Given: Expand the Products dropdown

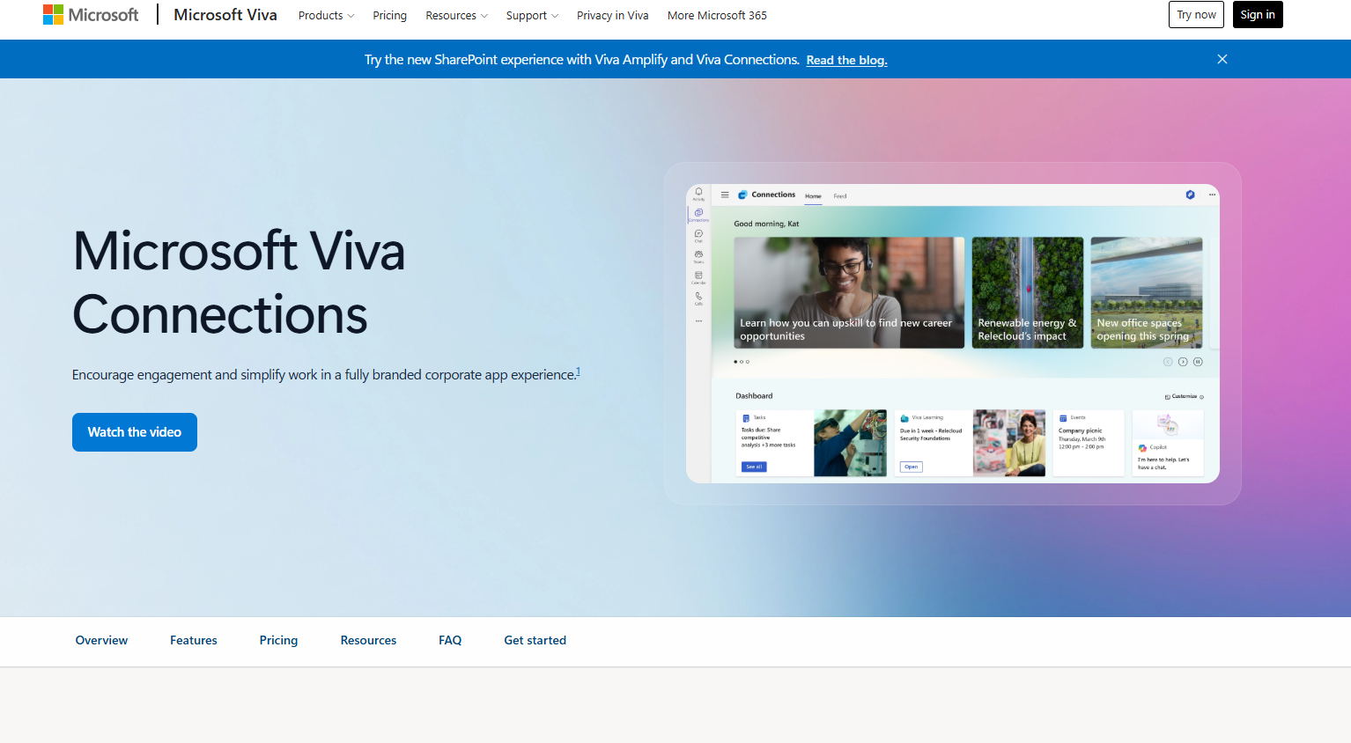Looking at the screenshot, I should pyautogui.click(x=326, y=15).
